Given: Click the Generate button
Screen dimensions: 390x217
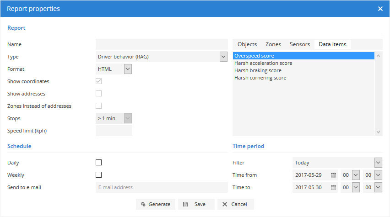Looking at the screenshot, I should coord(156,204).
